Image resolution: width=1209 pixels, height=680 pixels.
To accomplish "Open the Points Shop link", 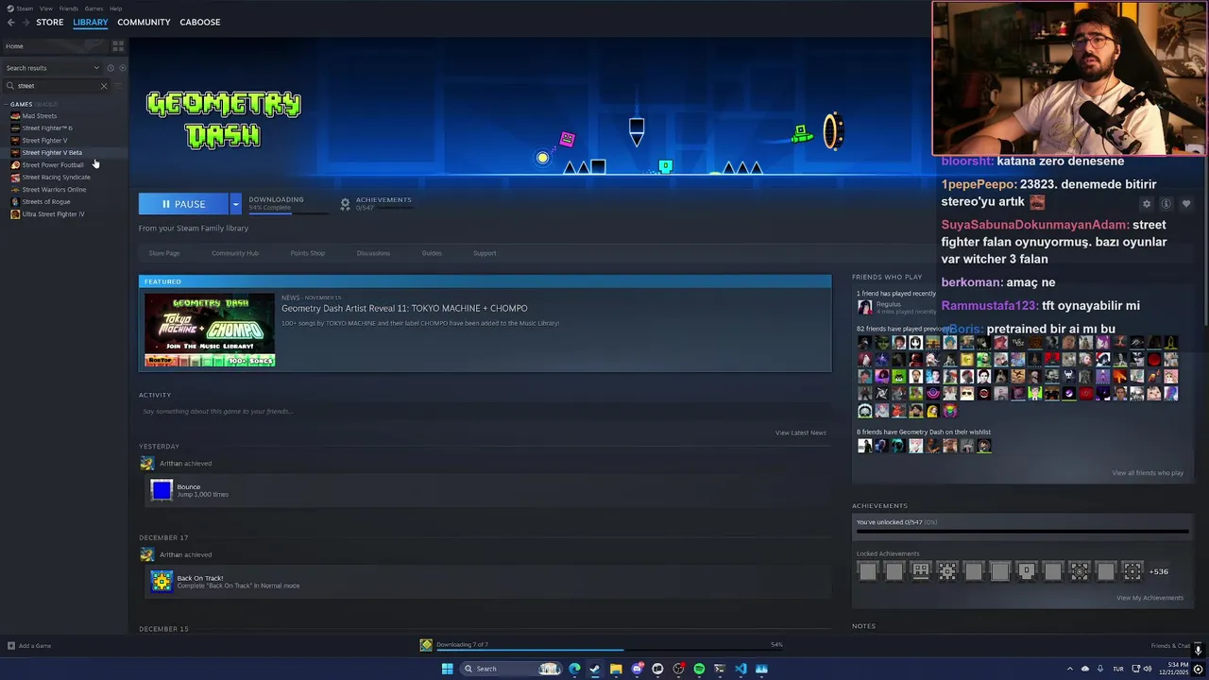I will [308, 253].
